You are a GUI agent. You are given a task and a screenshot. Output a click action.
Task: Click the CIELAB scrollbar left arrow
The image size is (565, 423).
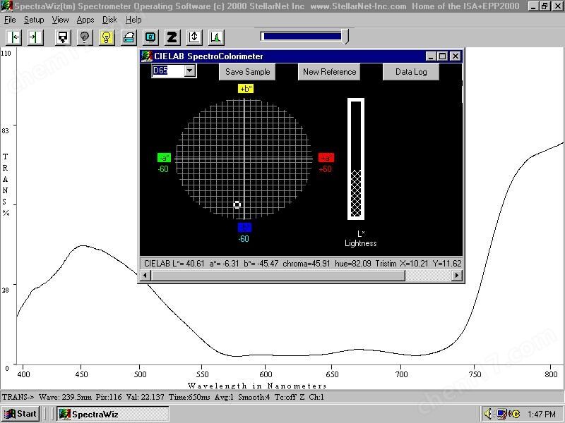145,276
